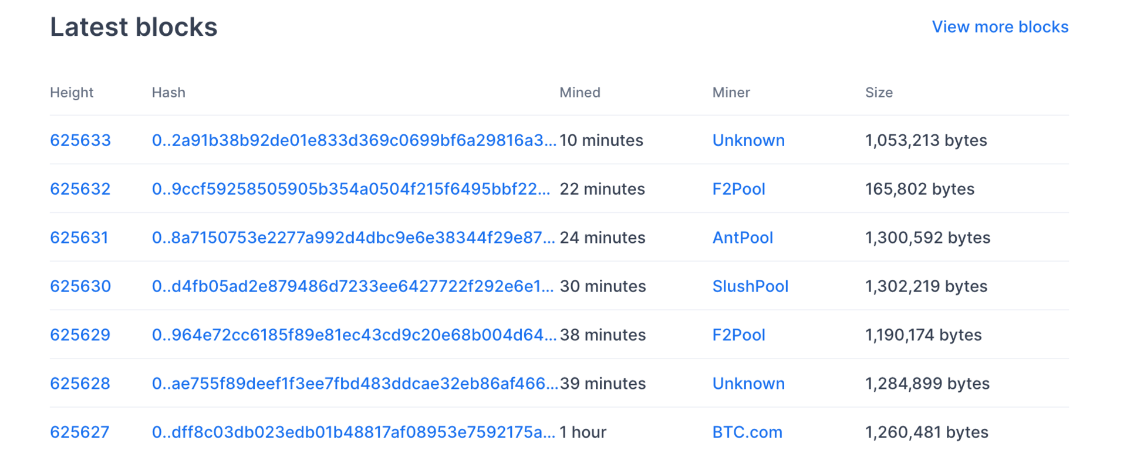Open the View more blocks link
1127x454 pixels.
point(1000,27)
